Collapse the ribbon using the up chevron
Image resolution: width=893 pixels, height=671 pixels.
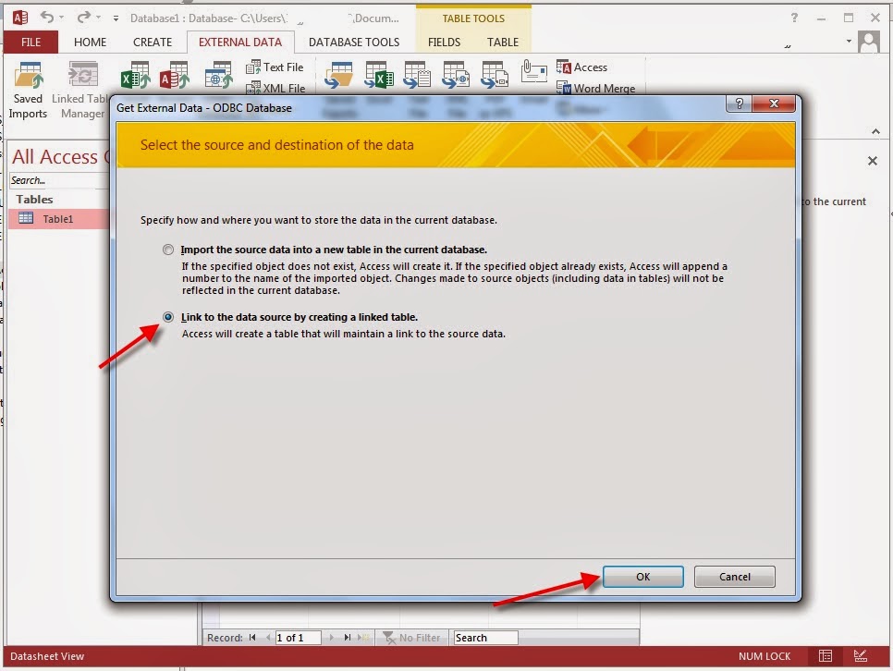pyautogui.click(x=875, y=131)
